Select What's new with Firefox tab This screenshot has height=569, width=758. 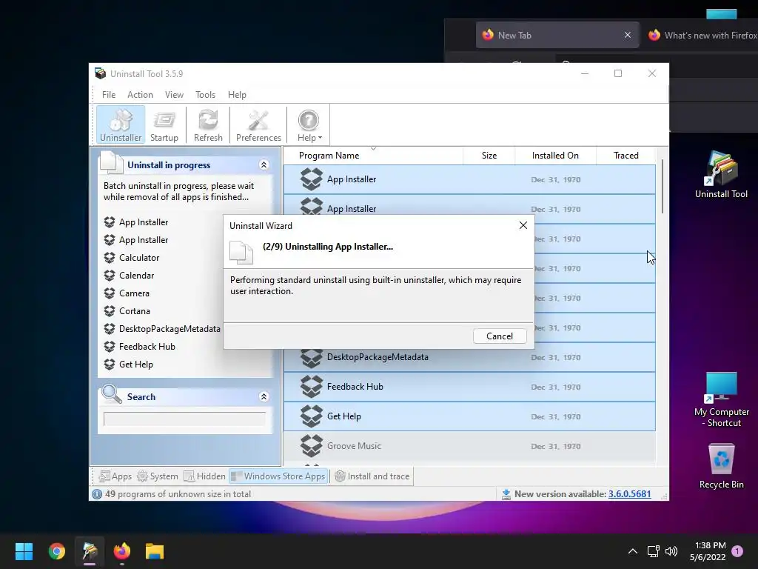coord(702,35)
